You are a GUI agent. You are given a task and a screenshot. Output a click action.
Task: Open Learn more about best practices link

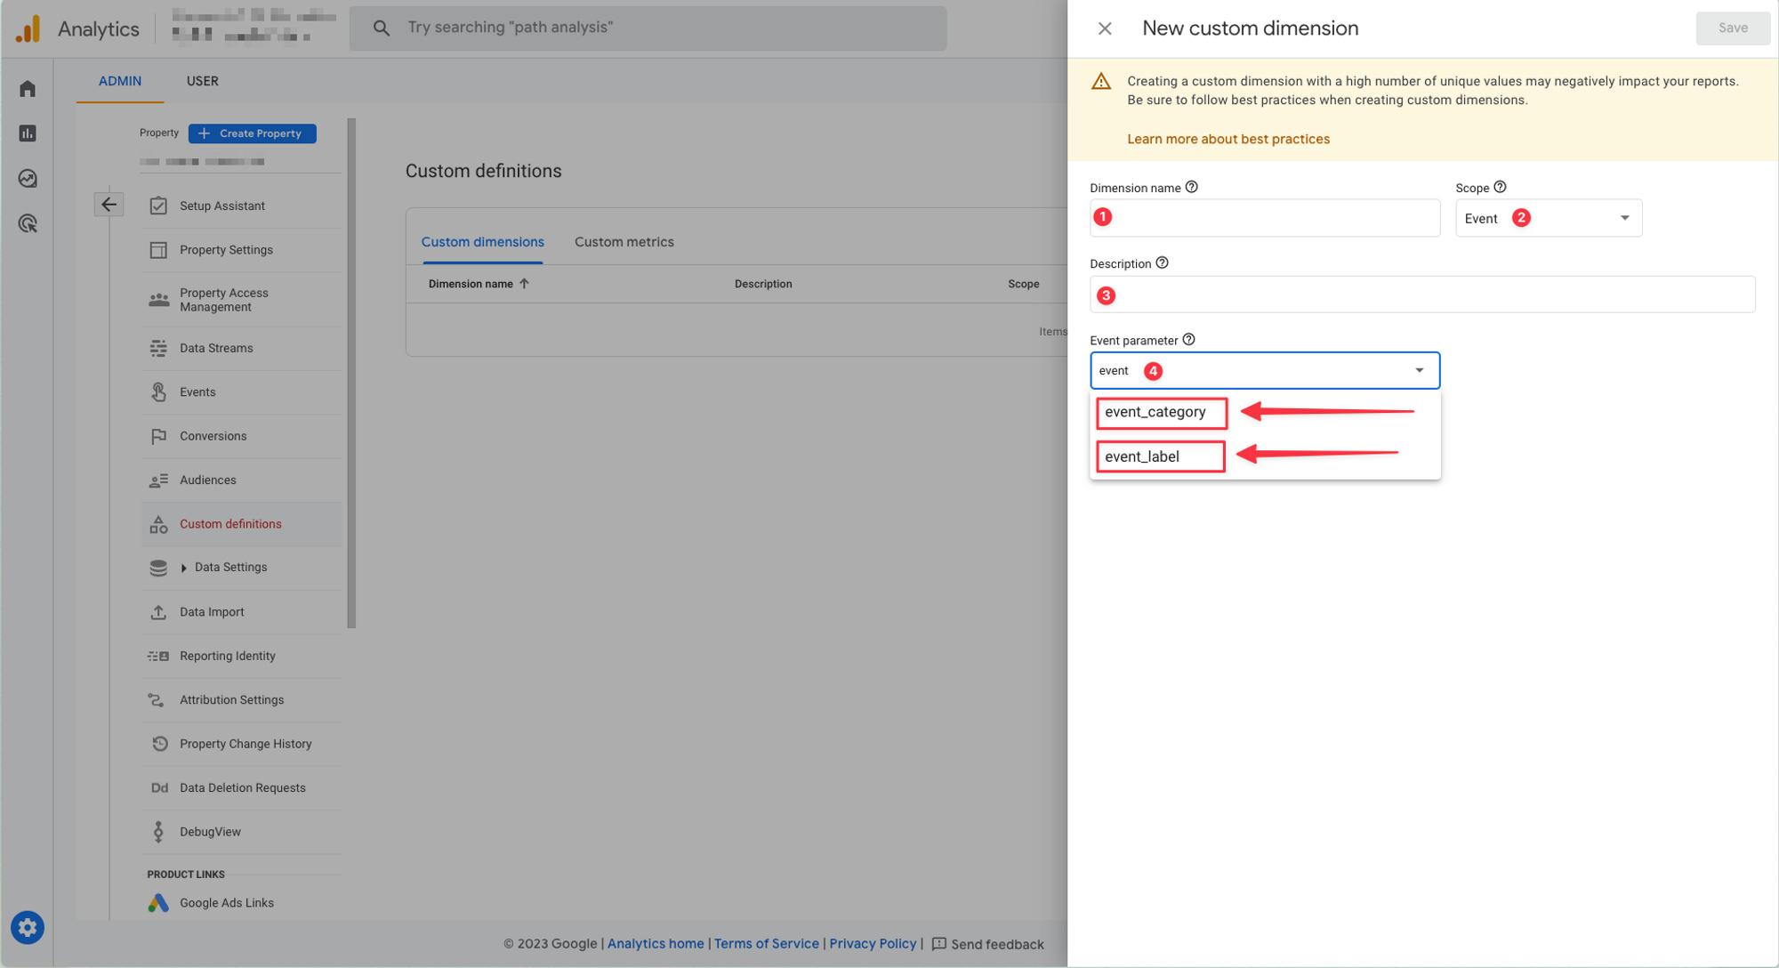(1228, 139)
